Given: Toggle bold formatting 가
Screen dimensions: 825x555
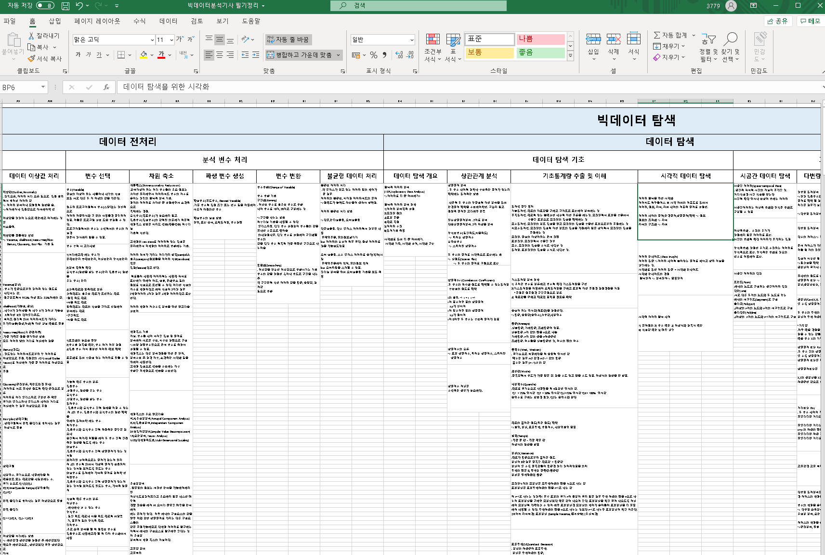Looking at the screenshot, I should click(x=78, y=55).
